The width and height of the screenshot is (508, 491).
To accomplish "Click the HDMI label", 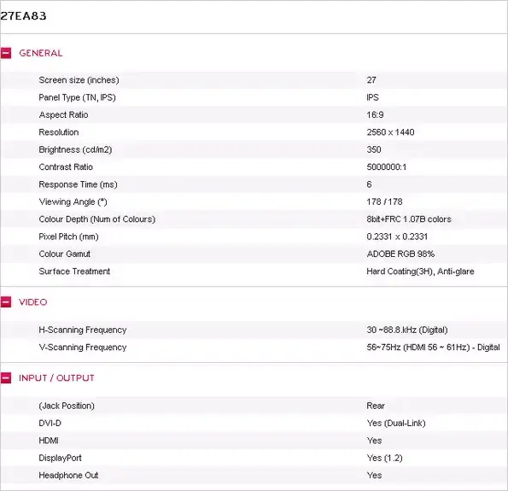I will 49,441.
